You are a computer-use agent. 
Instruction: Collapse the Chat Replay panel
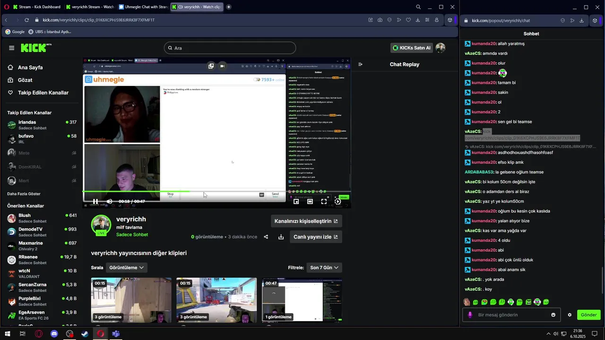click(x=360, y=64)
